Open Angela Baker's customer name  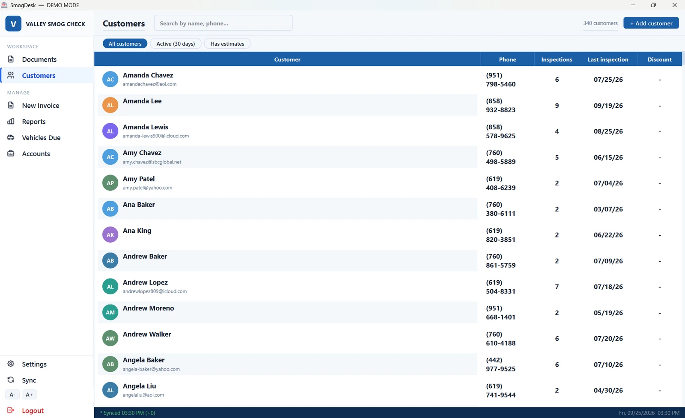coord(144,360)
